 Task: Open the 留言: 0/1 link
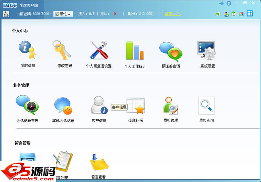173,14
